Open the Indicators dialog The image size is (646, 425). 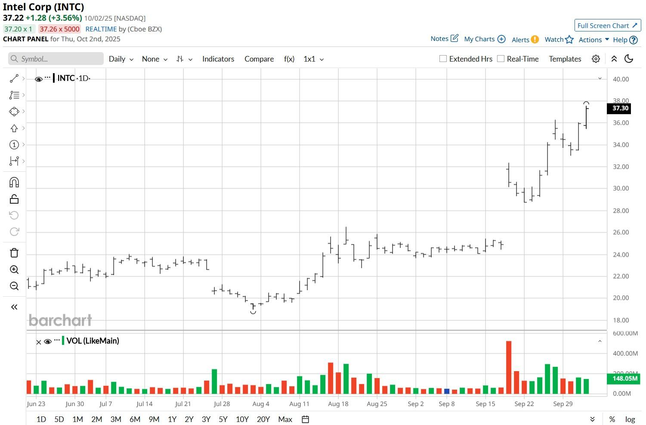click(x=218, y=59)
